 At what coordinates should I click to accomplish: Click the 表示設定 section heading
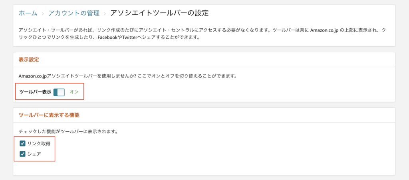click(x=29, y=59)
